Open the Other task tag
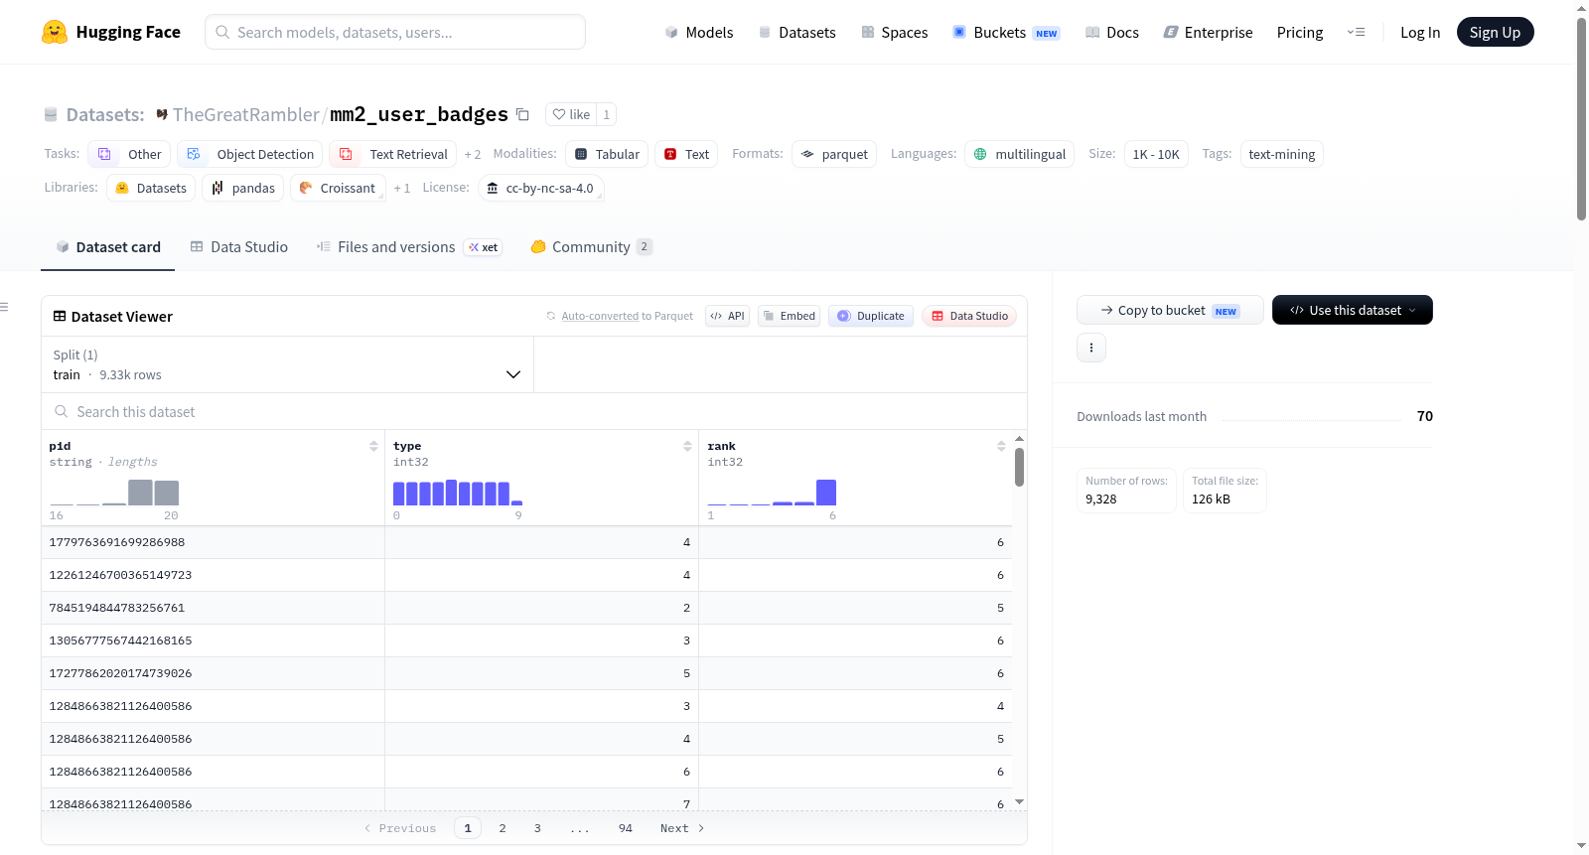 point(129,154)
